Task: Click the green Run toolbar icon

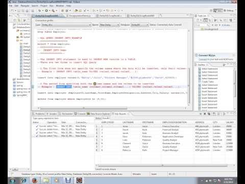Action: (x=46, y=11)
